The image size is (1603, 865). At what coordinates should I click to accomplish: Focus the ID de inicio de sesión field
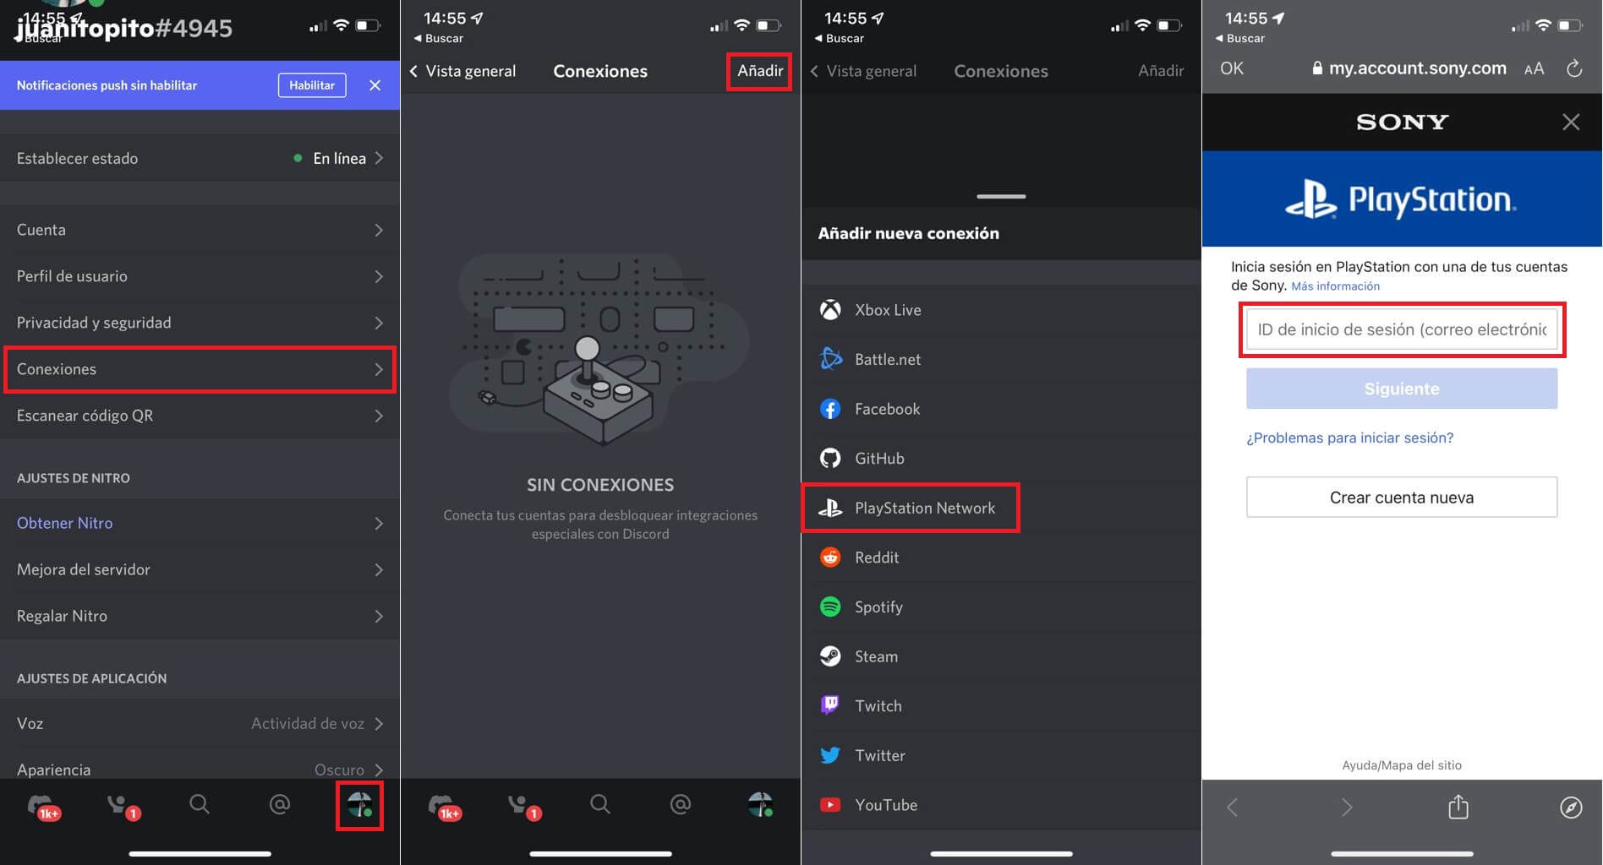pos(1402,329)
